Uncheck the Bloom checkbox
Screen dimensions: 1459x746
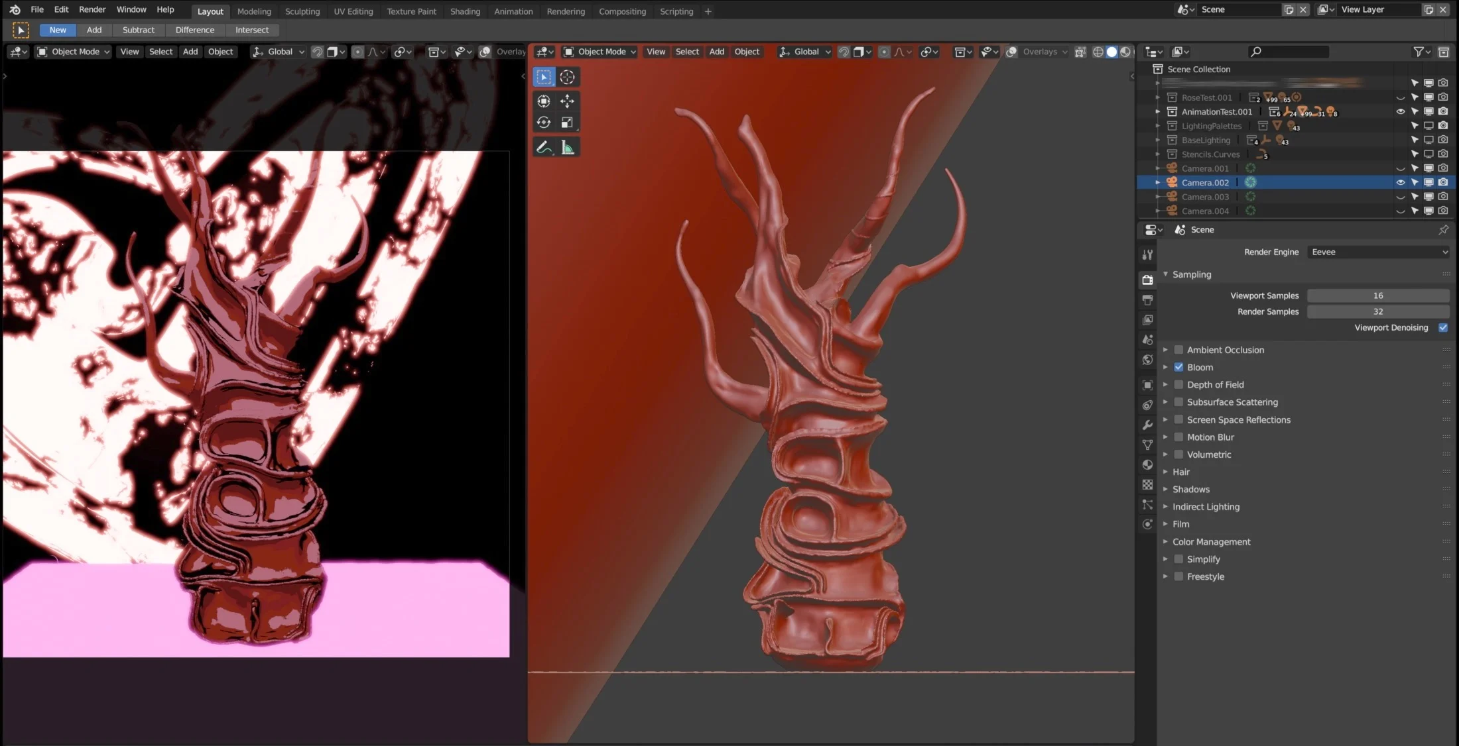click(x=1178, y=367)
